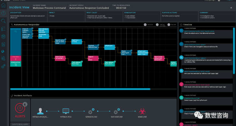Click the Root Cause summary section
Image resolution: width=236 pixels, height=126 pixels.
104,17
